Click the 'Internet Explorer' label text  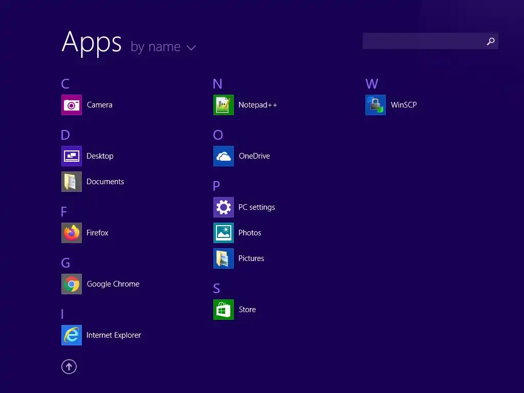(x=114, y=335)
